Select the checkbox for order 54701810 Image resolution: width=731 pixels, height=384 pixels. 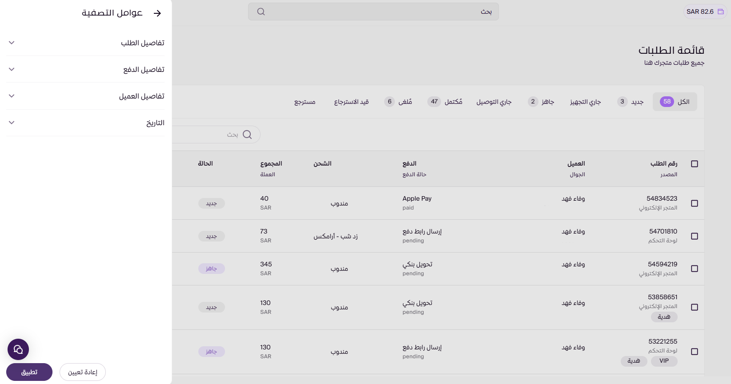[x=695, y=236]
